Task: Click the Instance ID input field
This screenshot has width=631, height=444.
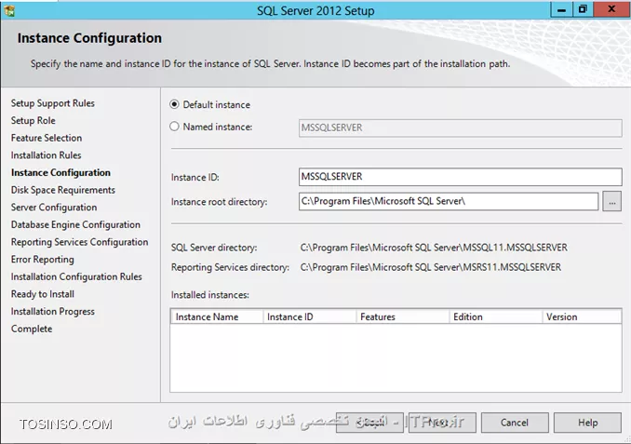Action: pyautogui.click(x=461, y=177)
